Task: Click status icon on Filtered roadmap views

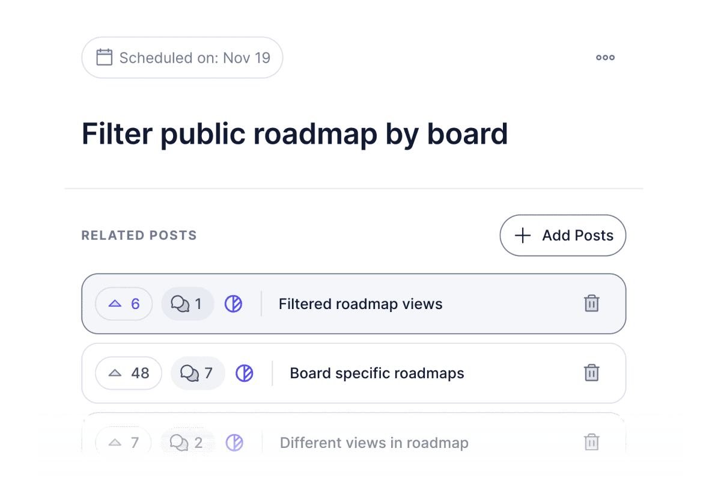Action: click(x=233, y=304)
